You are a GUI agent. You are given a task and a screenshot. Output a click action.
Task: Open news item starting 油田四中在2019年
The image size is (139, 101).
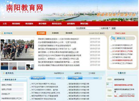tap(59, 55)
